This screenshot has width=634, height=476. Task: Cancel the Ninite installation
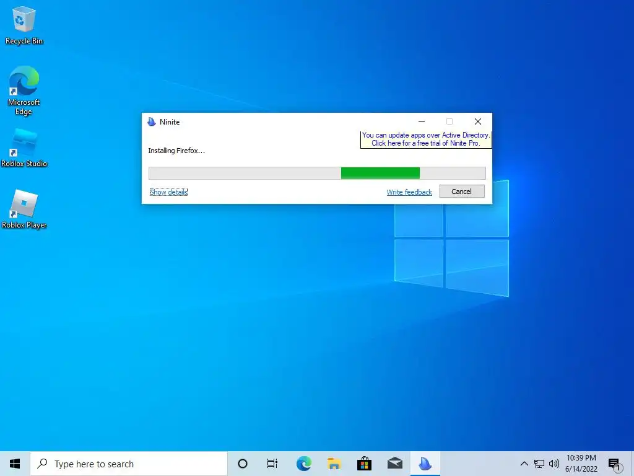click(462, 192)
